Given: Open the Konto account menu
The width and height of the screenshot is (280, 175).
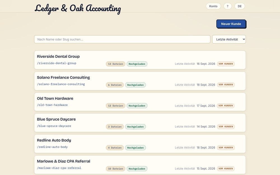Looking at the screenshot, I should coord(213,6).
